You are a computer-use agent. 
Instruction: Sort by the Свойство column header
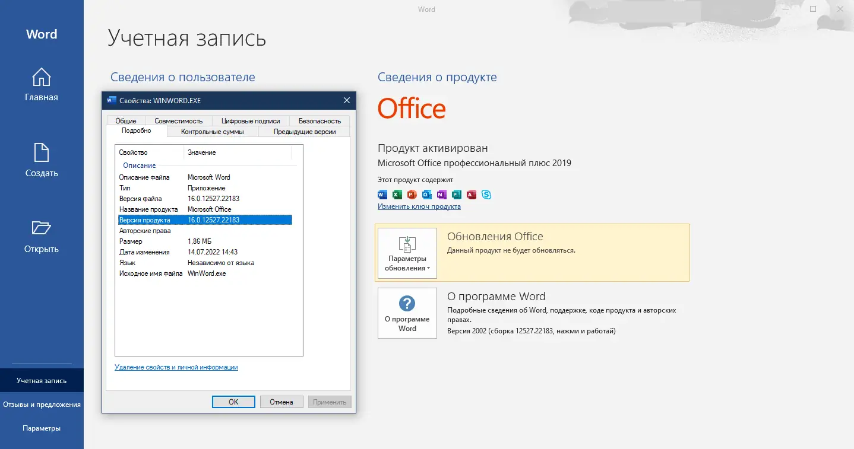(150, 152)
